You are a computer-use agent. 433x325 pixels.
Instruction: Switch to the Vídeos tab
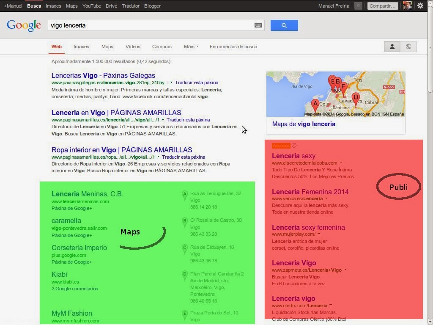(x=133, y=47)
